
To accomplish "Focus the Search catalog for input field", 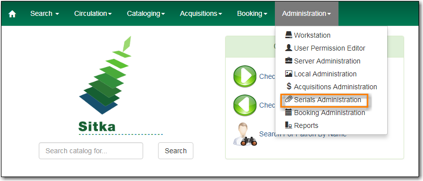I will click(x=91, y=151).
